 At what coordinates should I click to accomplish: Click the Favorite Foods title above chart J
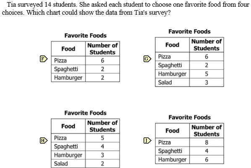point(190,118)
